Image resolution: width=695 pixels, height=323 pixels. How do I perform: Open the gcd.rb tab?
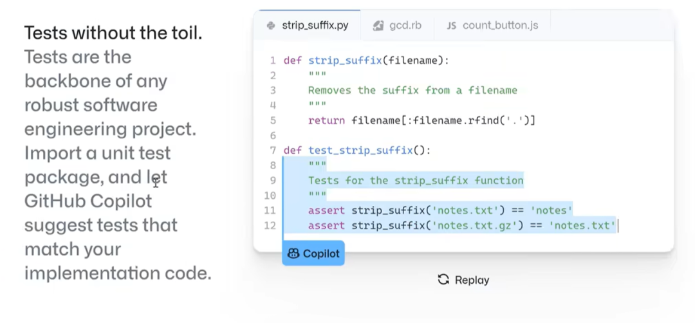pyautogui.click(x=405, y=26)
